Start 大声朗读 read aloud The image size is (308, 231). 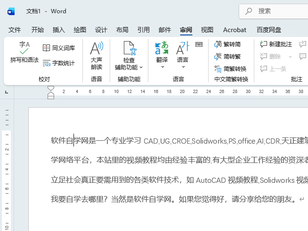coord(97,56)
